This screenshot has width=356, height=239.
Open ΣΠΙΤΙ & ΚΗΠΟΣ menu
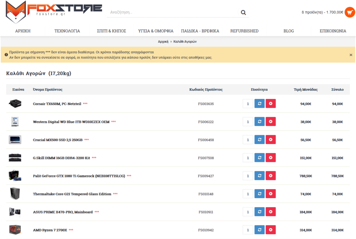(111, 31)
